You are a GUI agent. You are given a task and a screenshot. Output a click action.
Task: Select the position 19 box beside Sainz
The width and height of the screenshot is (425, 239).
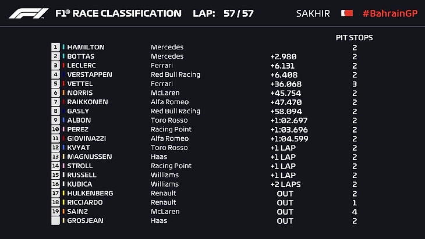pos(56,212)
